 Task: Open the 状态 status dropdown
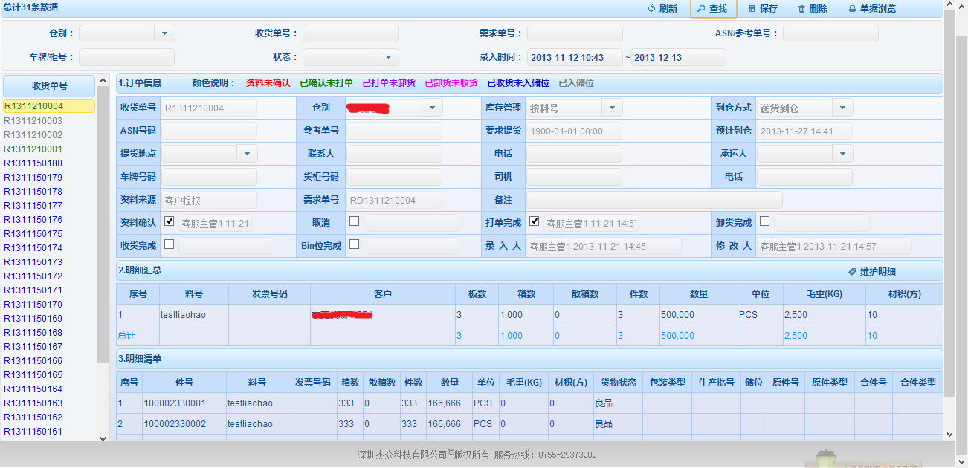click(x=388, y=57)
